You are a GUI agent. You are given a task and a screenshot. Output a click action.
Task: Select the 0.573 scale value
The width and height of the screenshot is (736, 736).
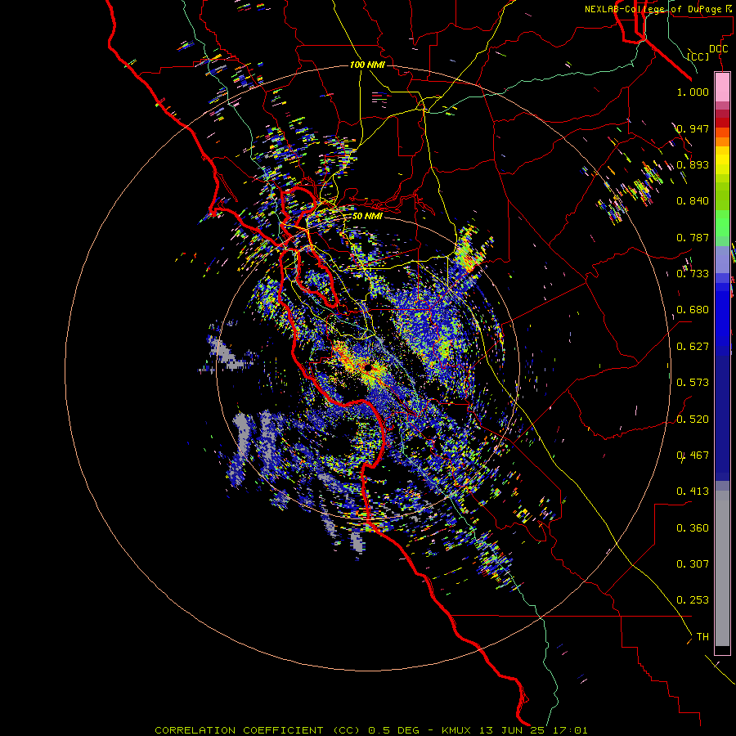[693, 383]
